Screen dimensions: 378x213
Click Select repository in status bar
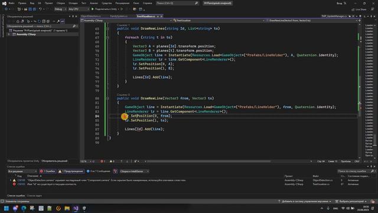pos(351,201)
